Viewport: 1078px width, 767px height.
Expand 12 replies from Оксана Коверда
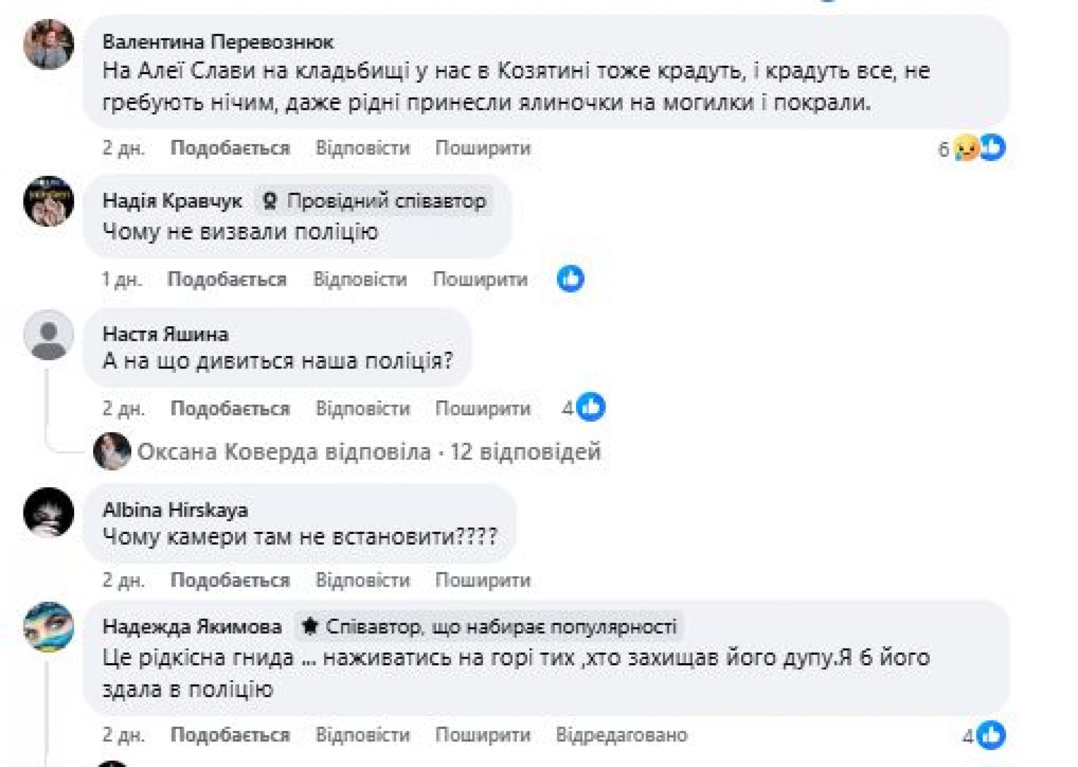tap(368, 451)
